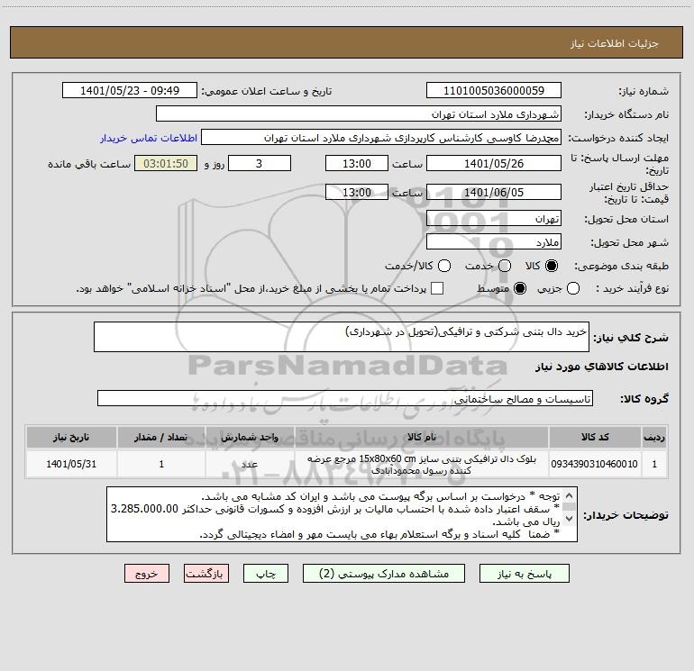This screenshot has height=671, width=694.
Task: Click the بازگشت back button
Action: (x=206, y=574)
